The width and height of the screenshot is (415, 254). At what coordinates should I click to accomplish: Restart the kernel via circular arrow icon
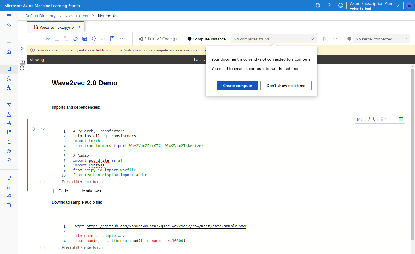(x=66, y=39)
